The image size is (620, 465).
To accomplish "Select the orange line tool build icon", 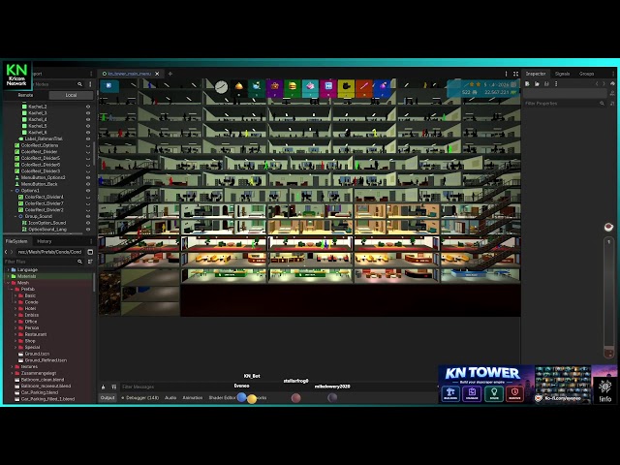I will click(364, 87).
